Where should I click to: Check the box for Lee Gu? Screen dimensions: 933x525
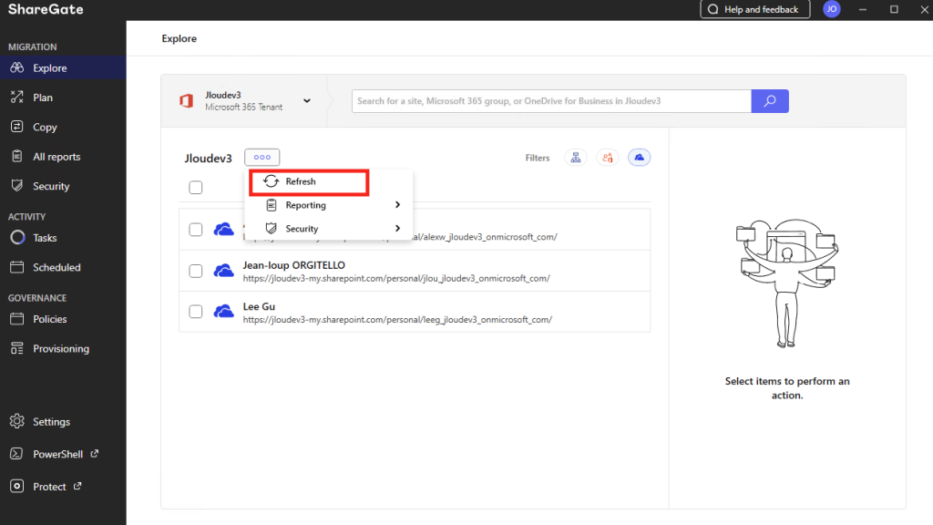196,312
